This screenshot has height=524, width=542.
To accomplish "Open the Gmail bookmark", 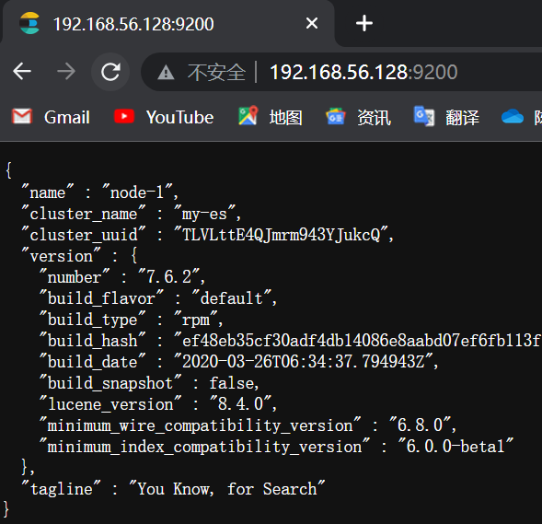I will pyautogui.click(x=51, y=117).
